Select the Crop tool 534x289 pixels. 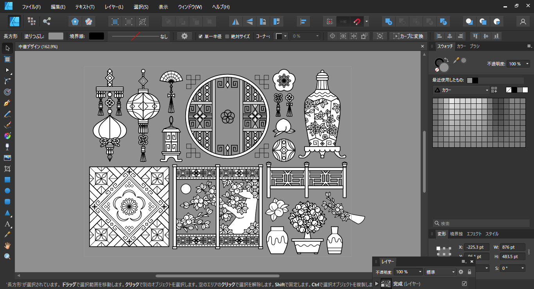click(x=7, y=169)
